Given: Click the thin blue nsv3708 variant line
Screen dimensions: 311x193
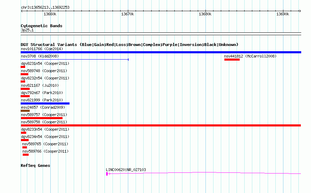Looking at the screenshot, I should point(74,59).
